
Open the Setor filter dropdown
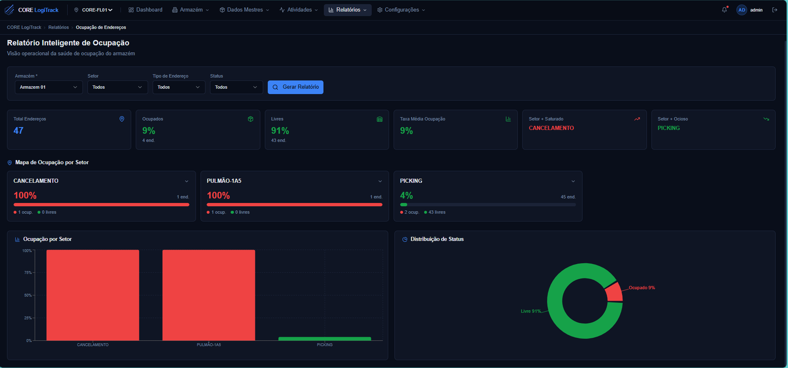click(117, 87)
